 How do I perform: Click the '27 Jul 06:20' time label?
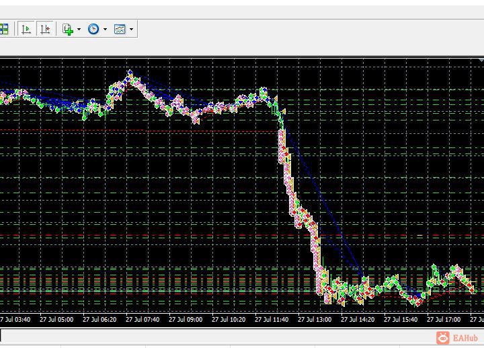coord(99,320)
